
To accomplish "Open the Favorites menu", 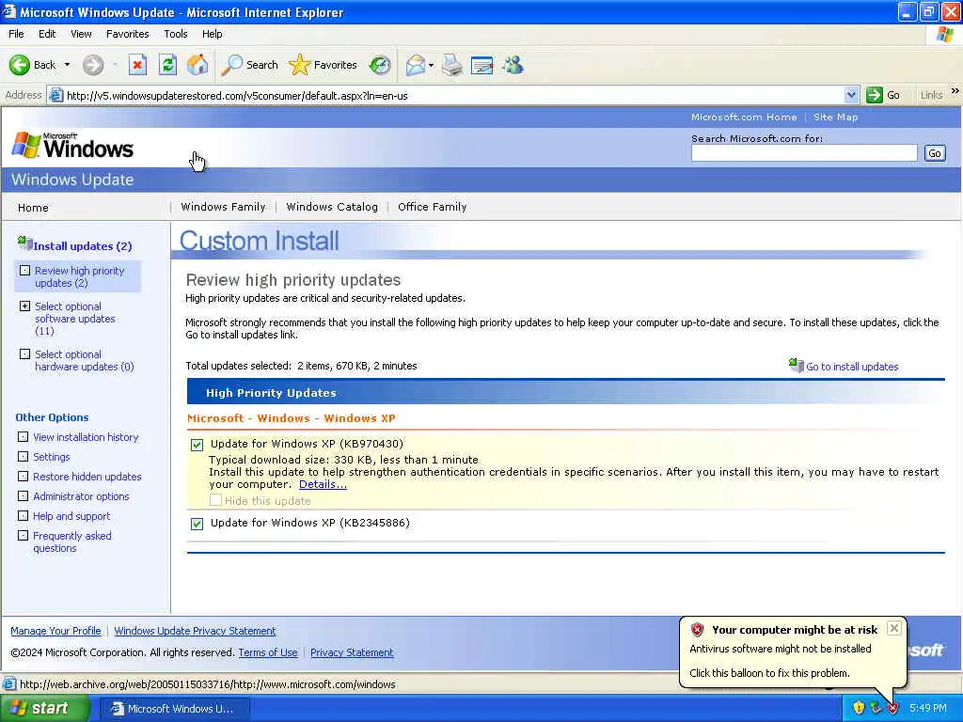I will tap(127, 34).
